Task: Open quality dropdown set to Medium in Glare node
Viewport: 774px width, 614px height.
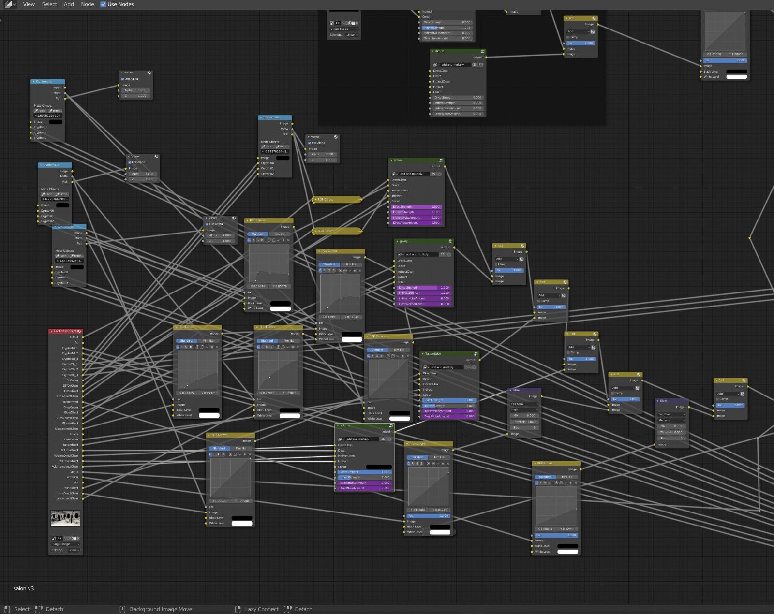Action: tap(671, 420)
